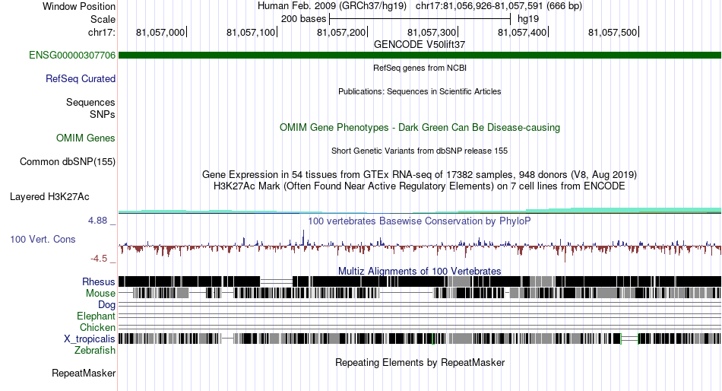
Task: Click the H3K27Ac Mark ENCODE title
Action: (x=420, y=186)
